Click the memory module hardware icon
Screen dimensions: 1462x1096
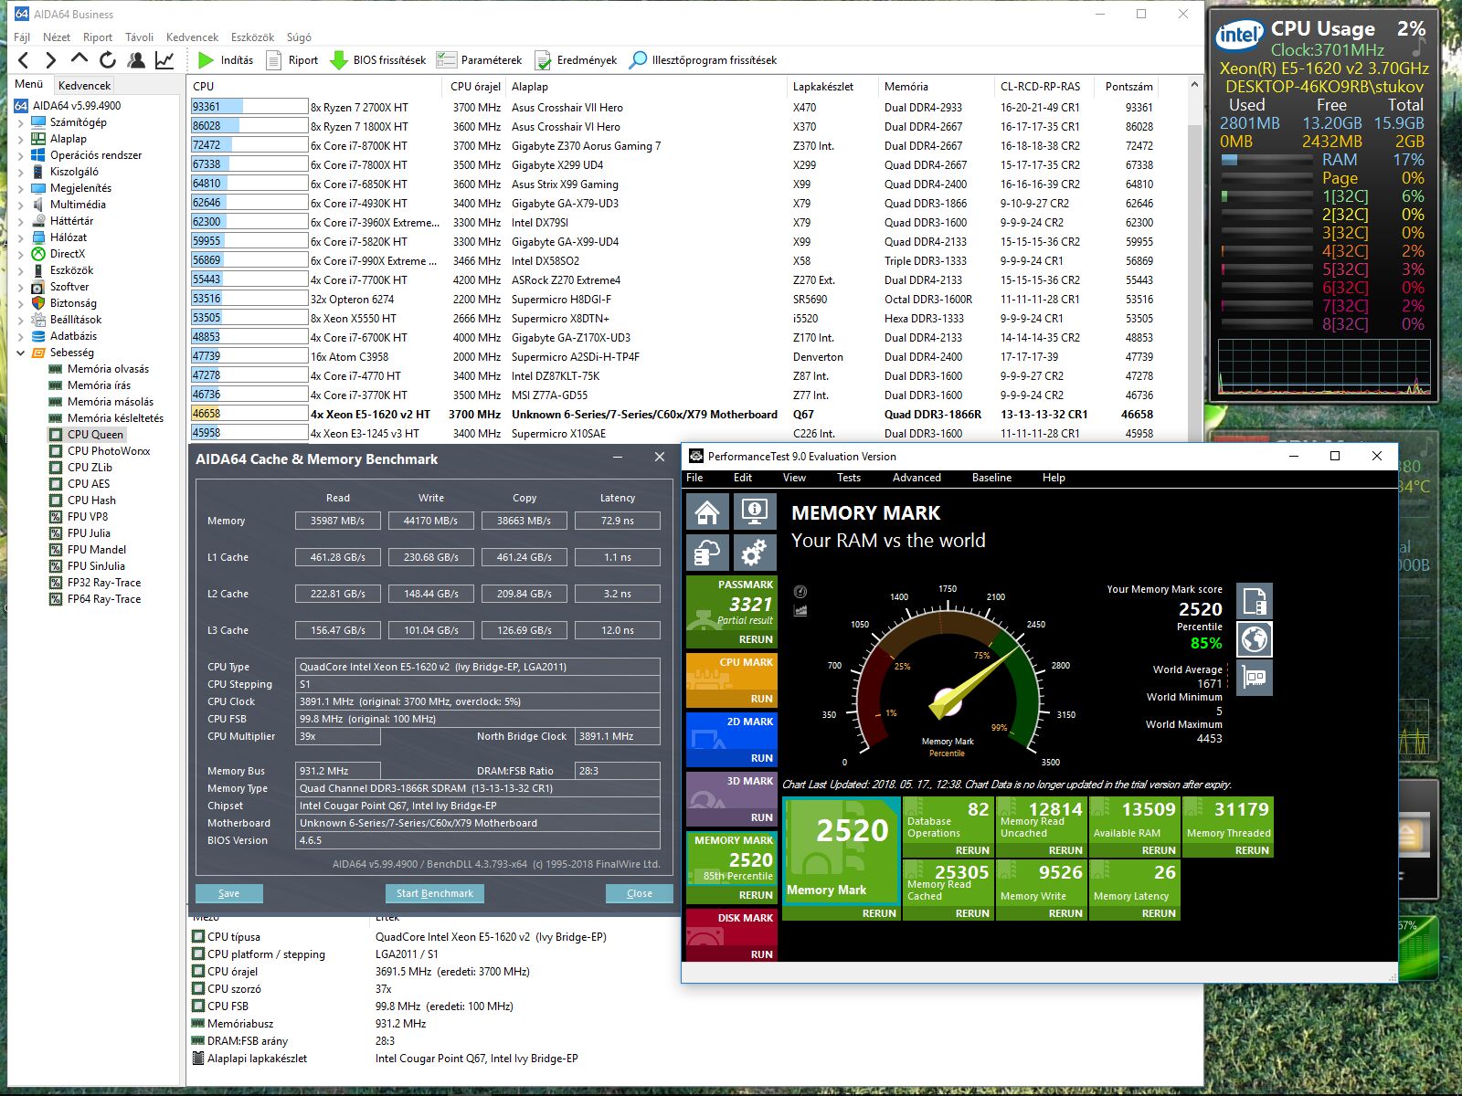point(1255,678)
